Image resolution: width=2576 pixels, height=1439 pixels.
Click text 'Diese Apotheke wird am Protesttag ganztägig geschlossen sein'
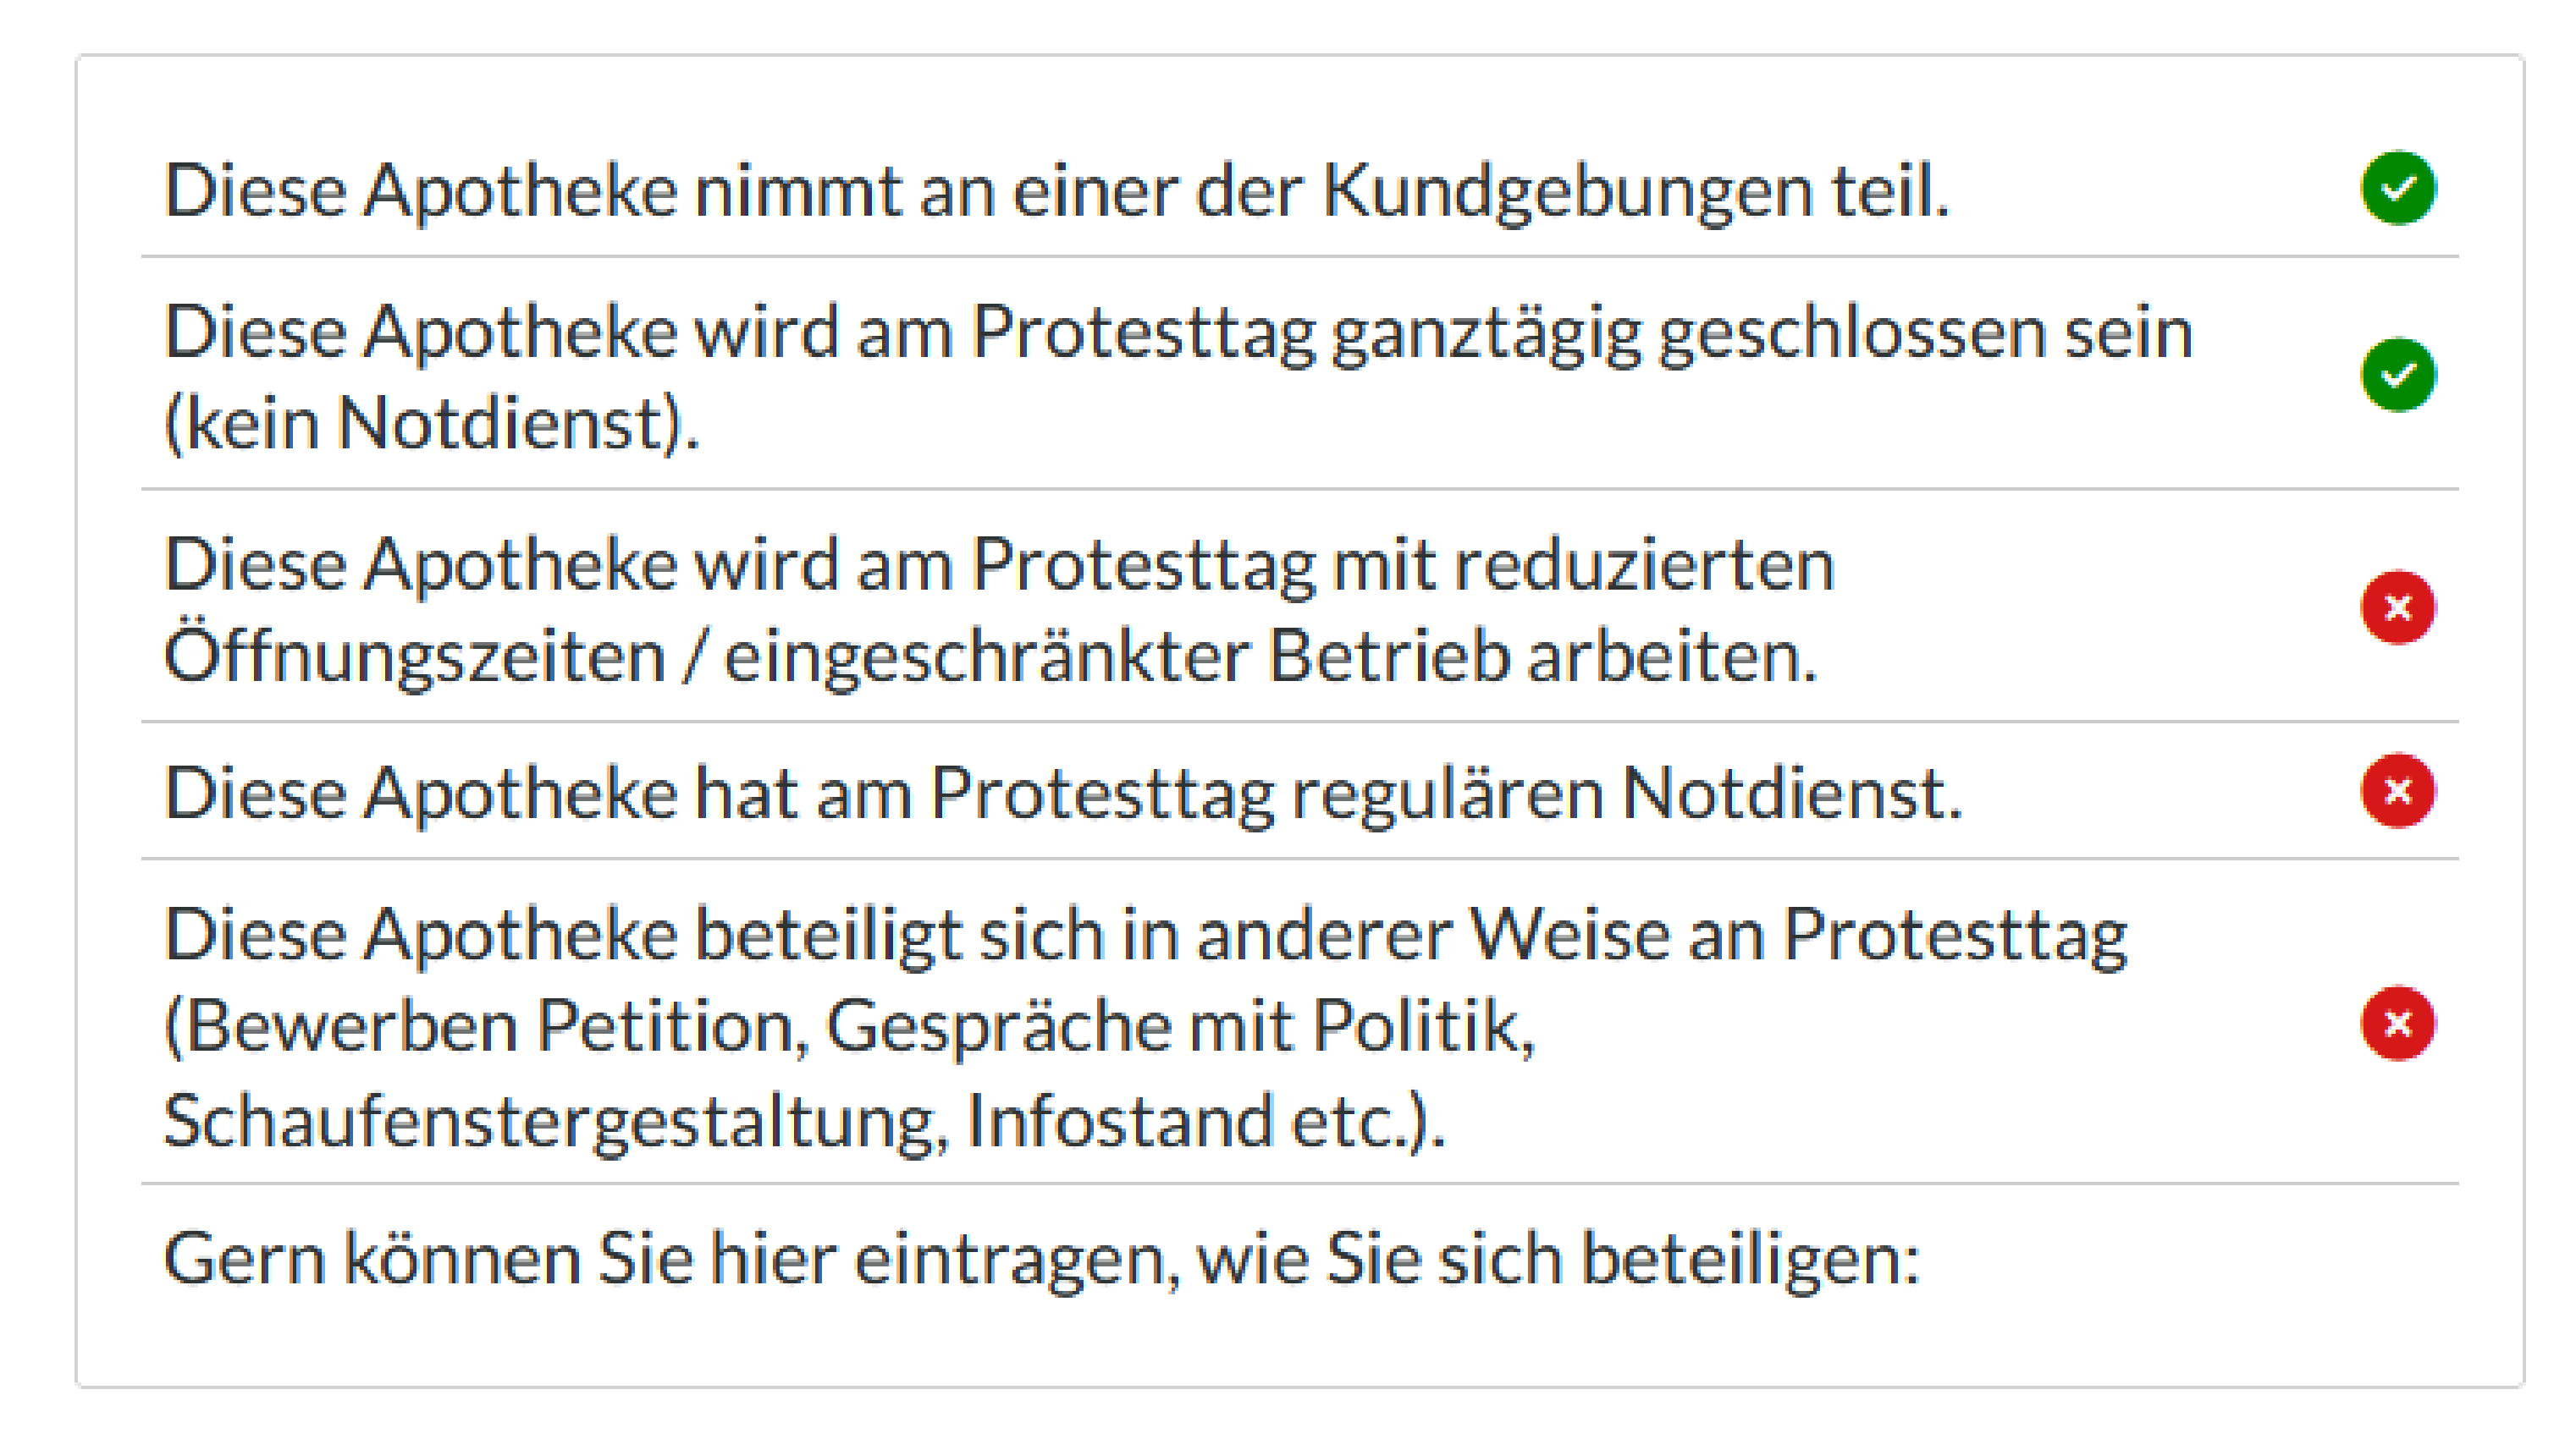[1178, 332]
